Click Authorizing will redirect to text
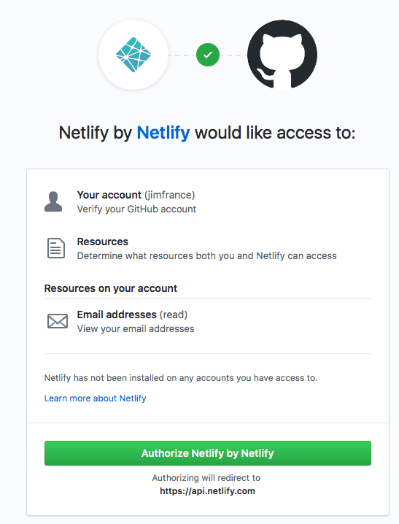399x524 pixels. pos(206,478)
